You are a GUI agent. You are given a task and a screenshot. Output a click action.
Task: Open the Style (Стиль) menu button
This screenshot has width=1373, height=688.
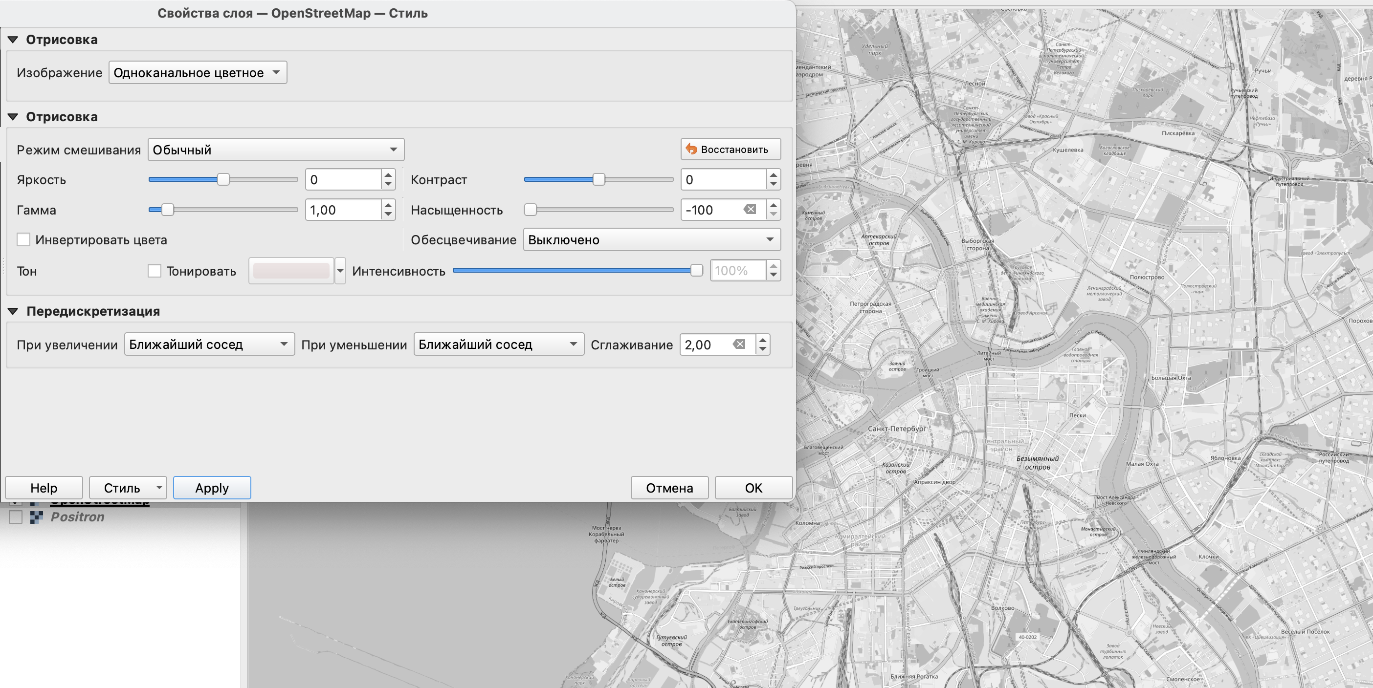pos(128,488)
